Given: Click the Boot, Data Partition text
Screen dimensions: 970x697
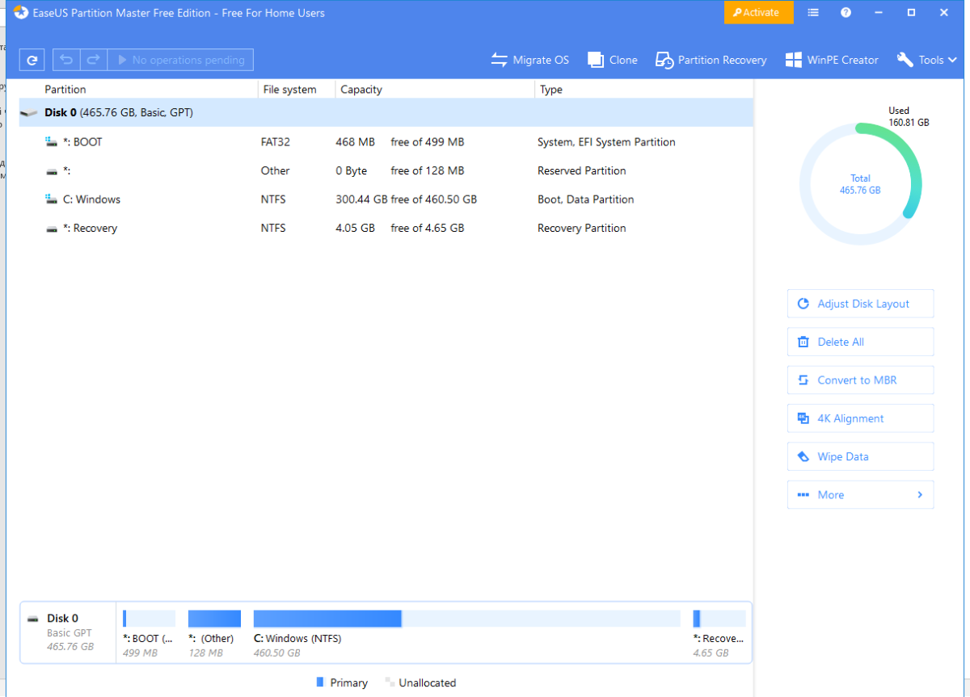Looking at the screenshot, I should (x=585, y=199).
